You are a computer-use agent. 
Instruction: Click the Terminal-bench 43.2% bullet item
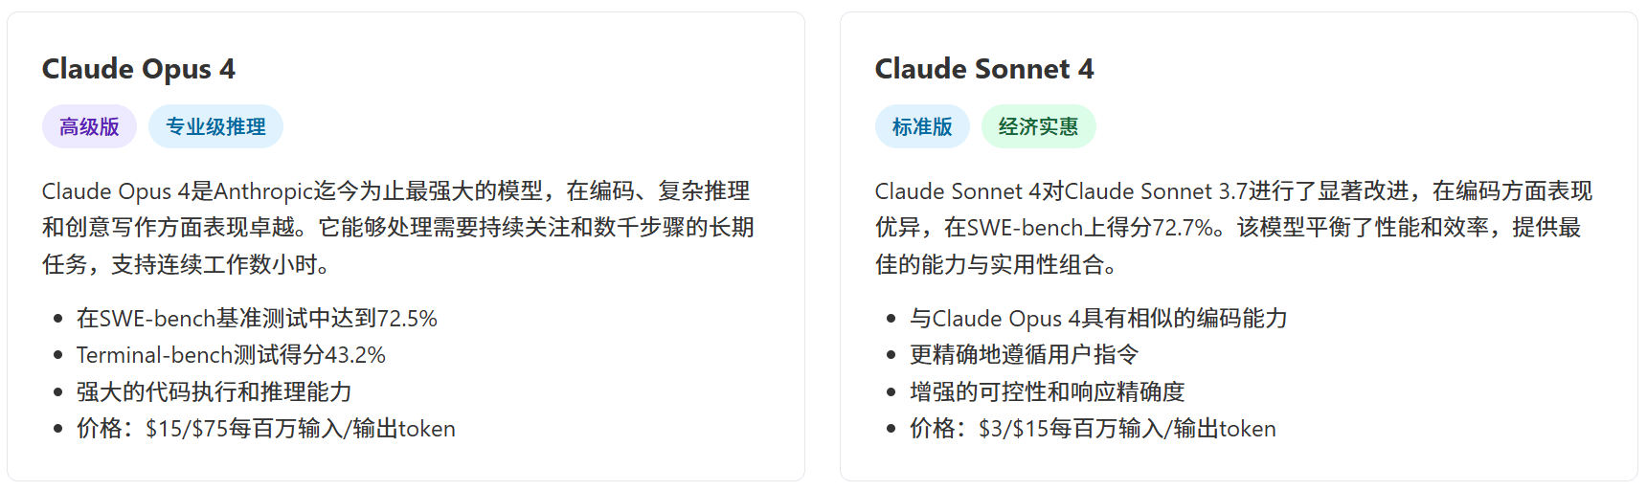click(231, 355)
